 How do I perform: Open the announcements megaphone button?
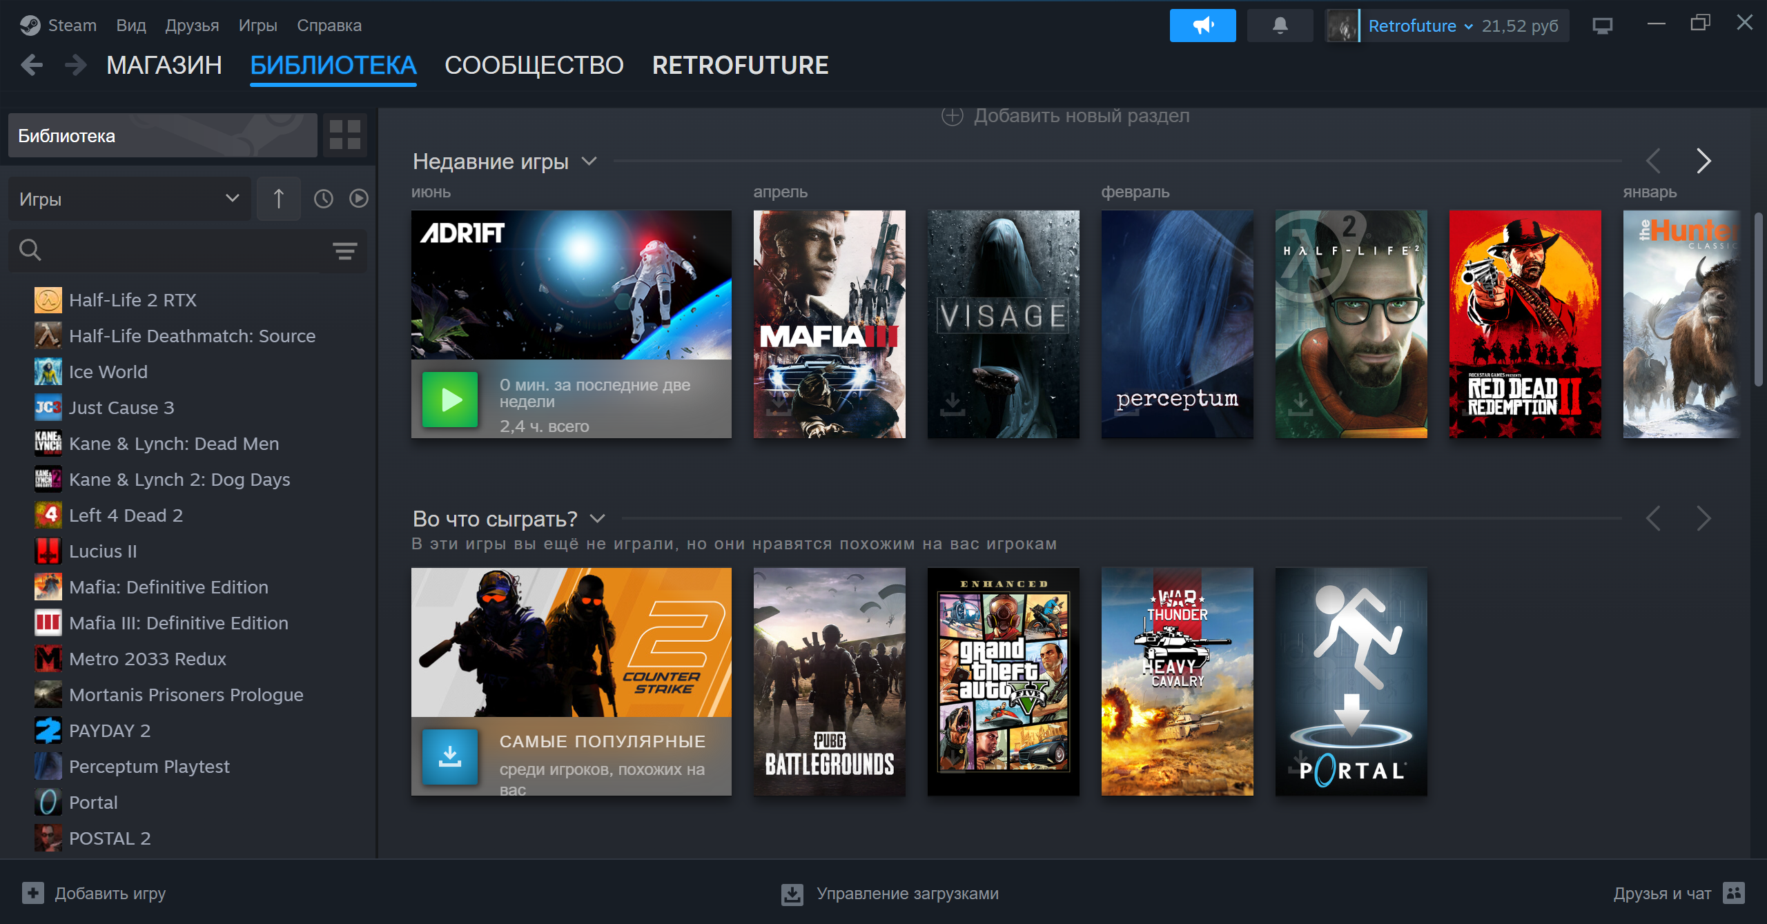(x=1202, y=26)
